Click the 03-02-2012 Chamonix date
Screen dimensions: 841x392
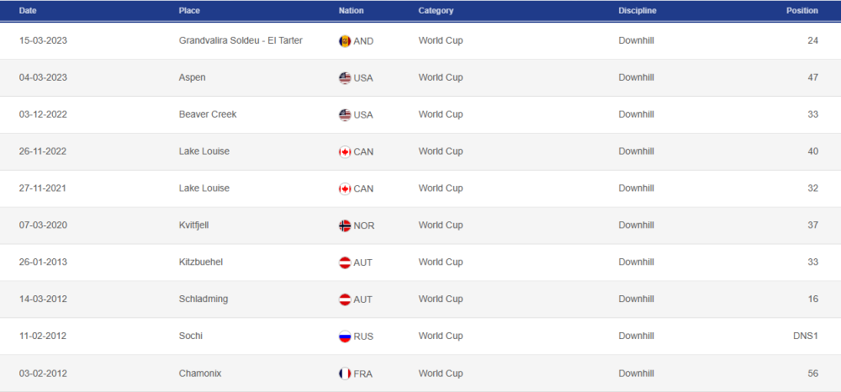[43, 373]
